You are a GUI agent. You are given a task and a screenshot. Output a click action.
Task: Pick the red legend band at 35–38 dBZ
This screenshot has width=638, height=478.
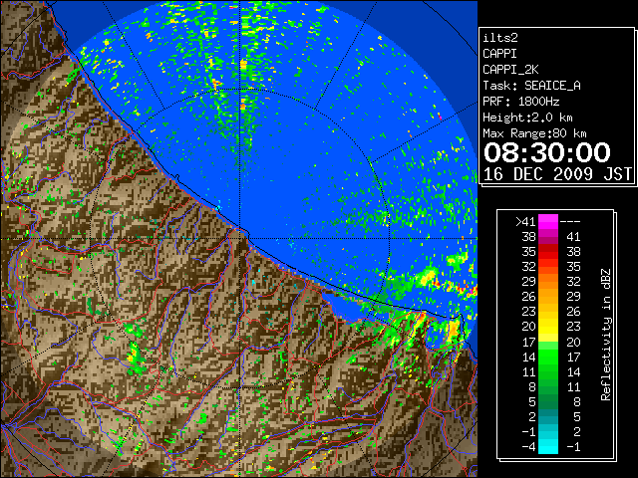(x=548, y=252)
